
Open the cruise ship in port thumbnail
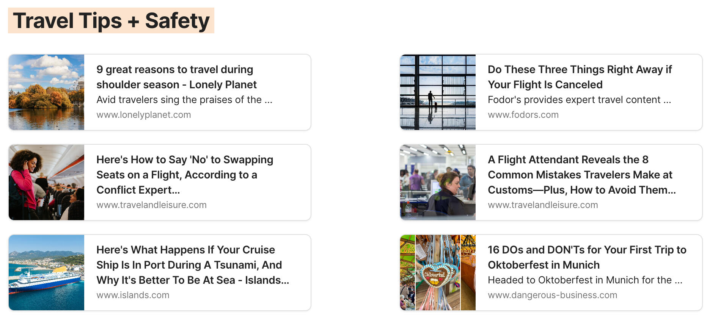[x=46, y=272]
